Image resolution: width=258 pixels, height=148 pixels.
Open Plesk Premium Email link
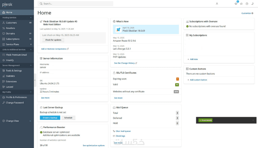(x=17, y=55)
